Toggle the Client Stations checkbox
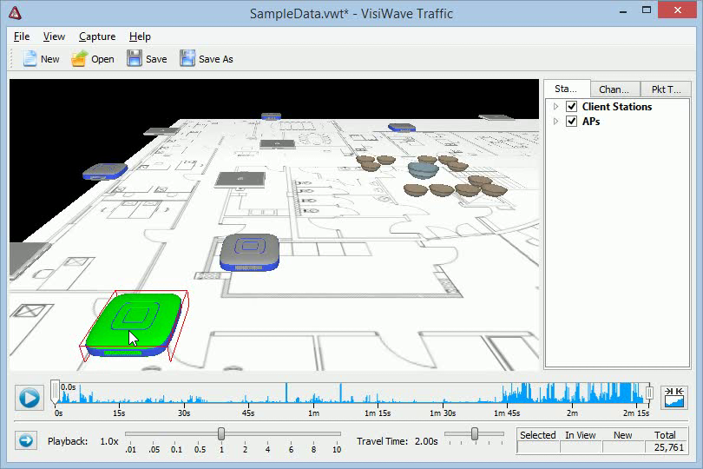This screenshot has height=469, width=703. (x=571, y=106)
